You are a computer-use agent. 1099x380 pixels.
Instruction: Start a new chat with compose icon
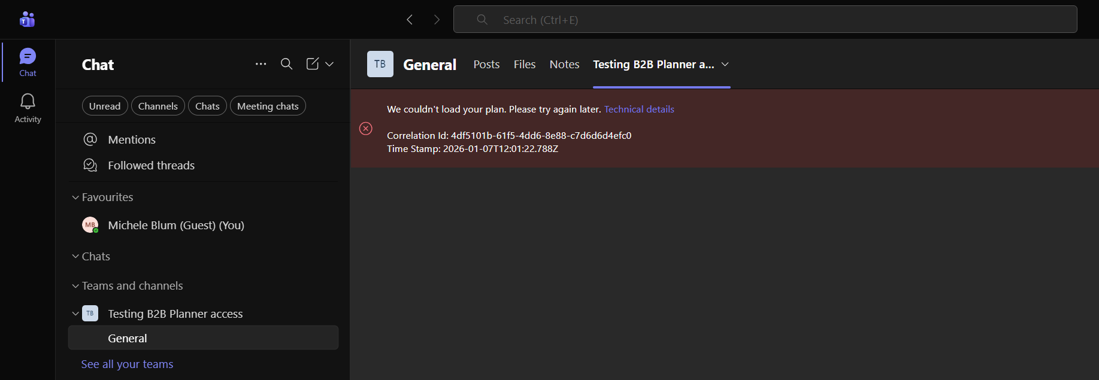tap(313, 64)
